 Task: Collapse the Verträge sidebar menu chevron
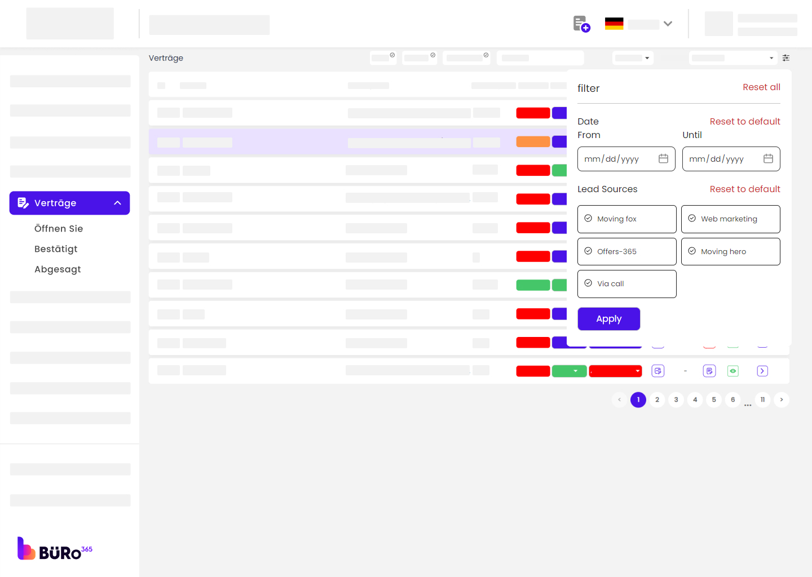click(117, 203)
